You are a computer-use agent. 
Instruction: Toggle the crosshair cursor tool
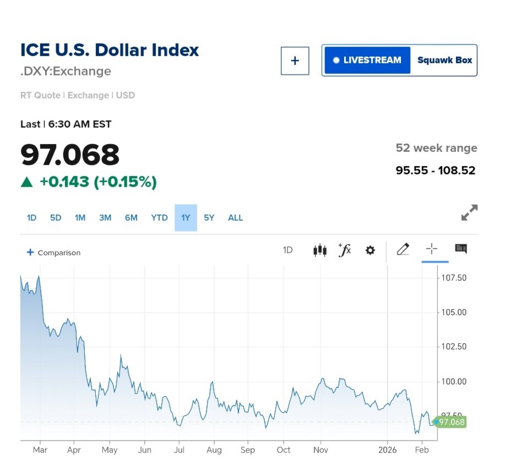(x=431, y=249)
